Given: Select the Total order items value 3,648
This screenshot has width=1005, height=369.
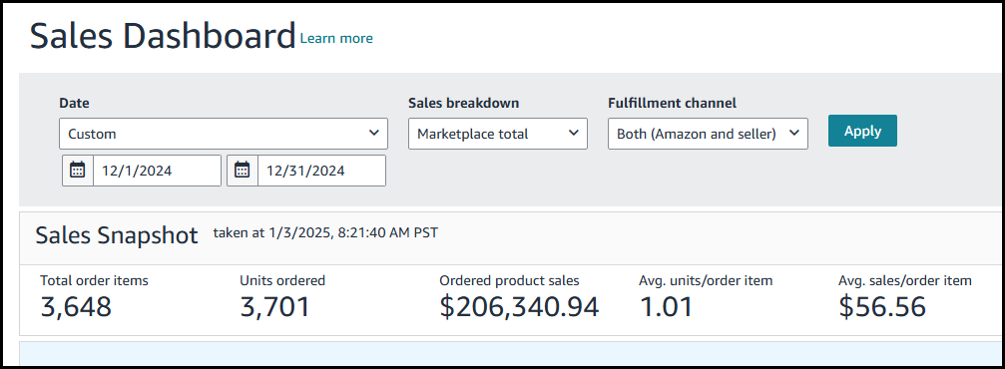Looking at the screenshot, I should [76, 307].
